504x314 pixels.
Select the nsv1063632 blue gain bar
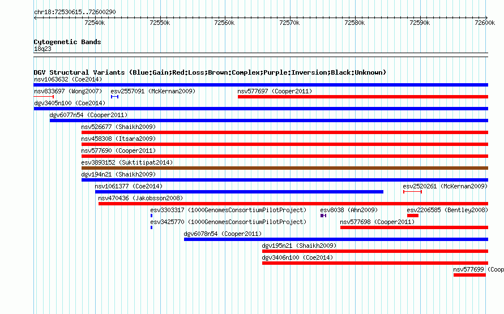coord(260,85)
